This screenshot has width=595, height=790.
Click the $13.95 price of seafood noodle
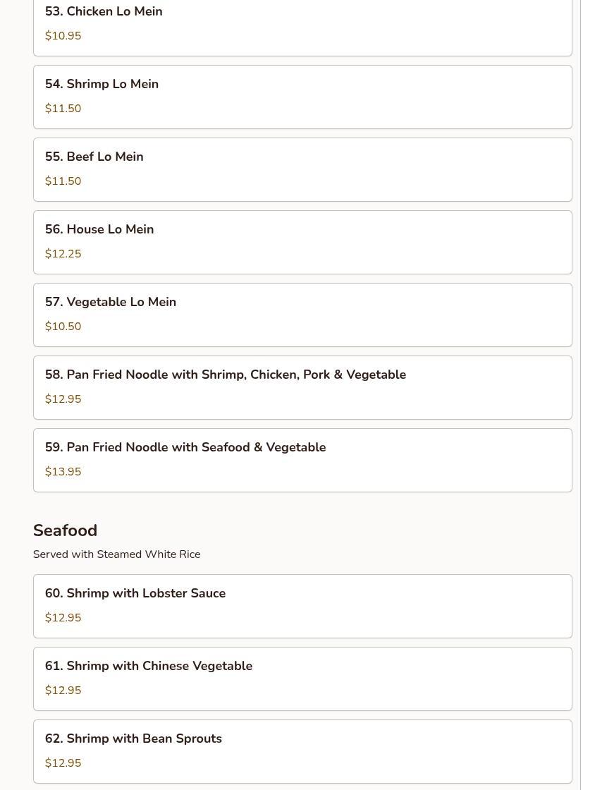point(63,472)
